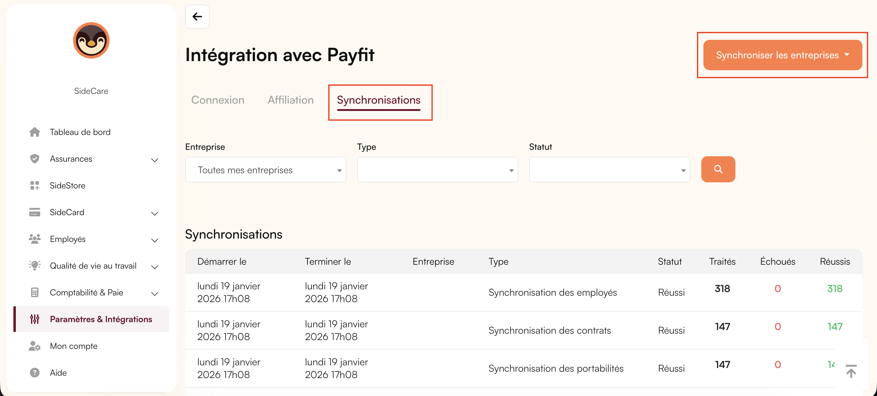Click Synchronisation des portabilités row text
This screenshot has height=396, width=877.
click(x=556, y=368)
